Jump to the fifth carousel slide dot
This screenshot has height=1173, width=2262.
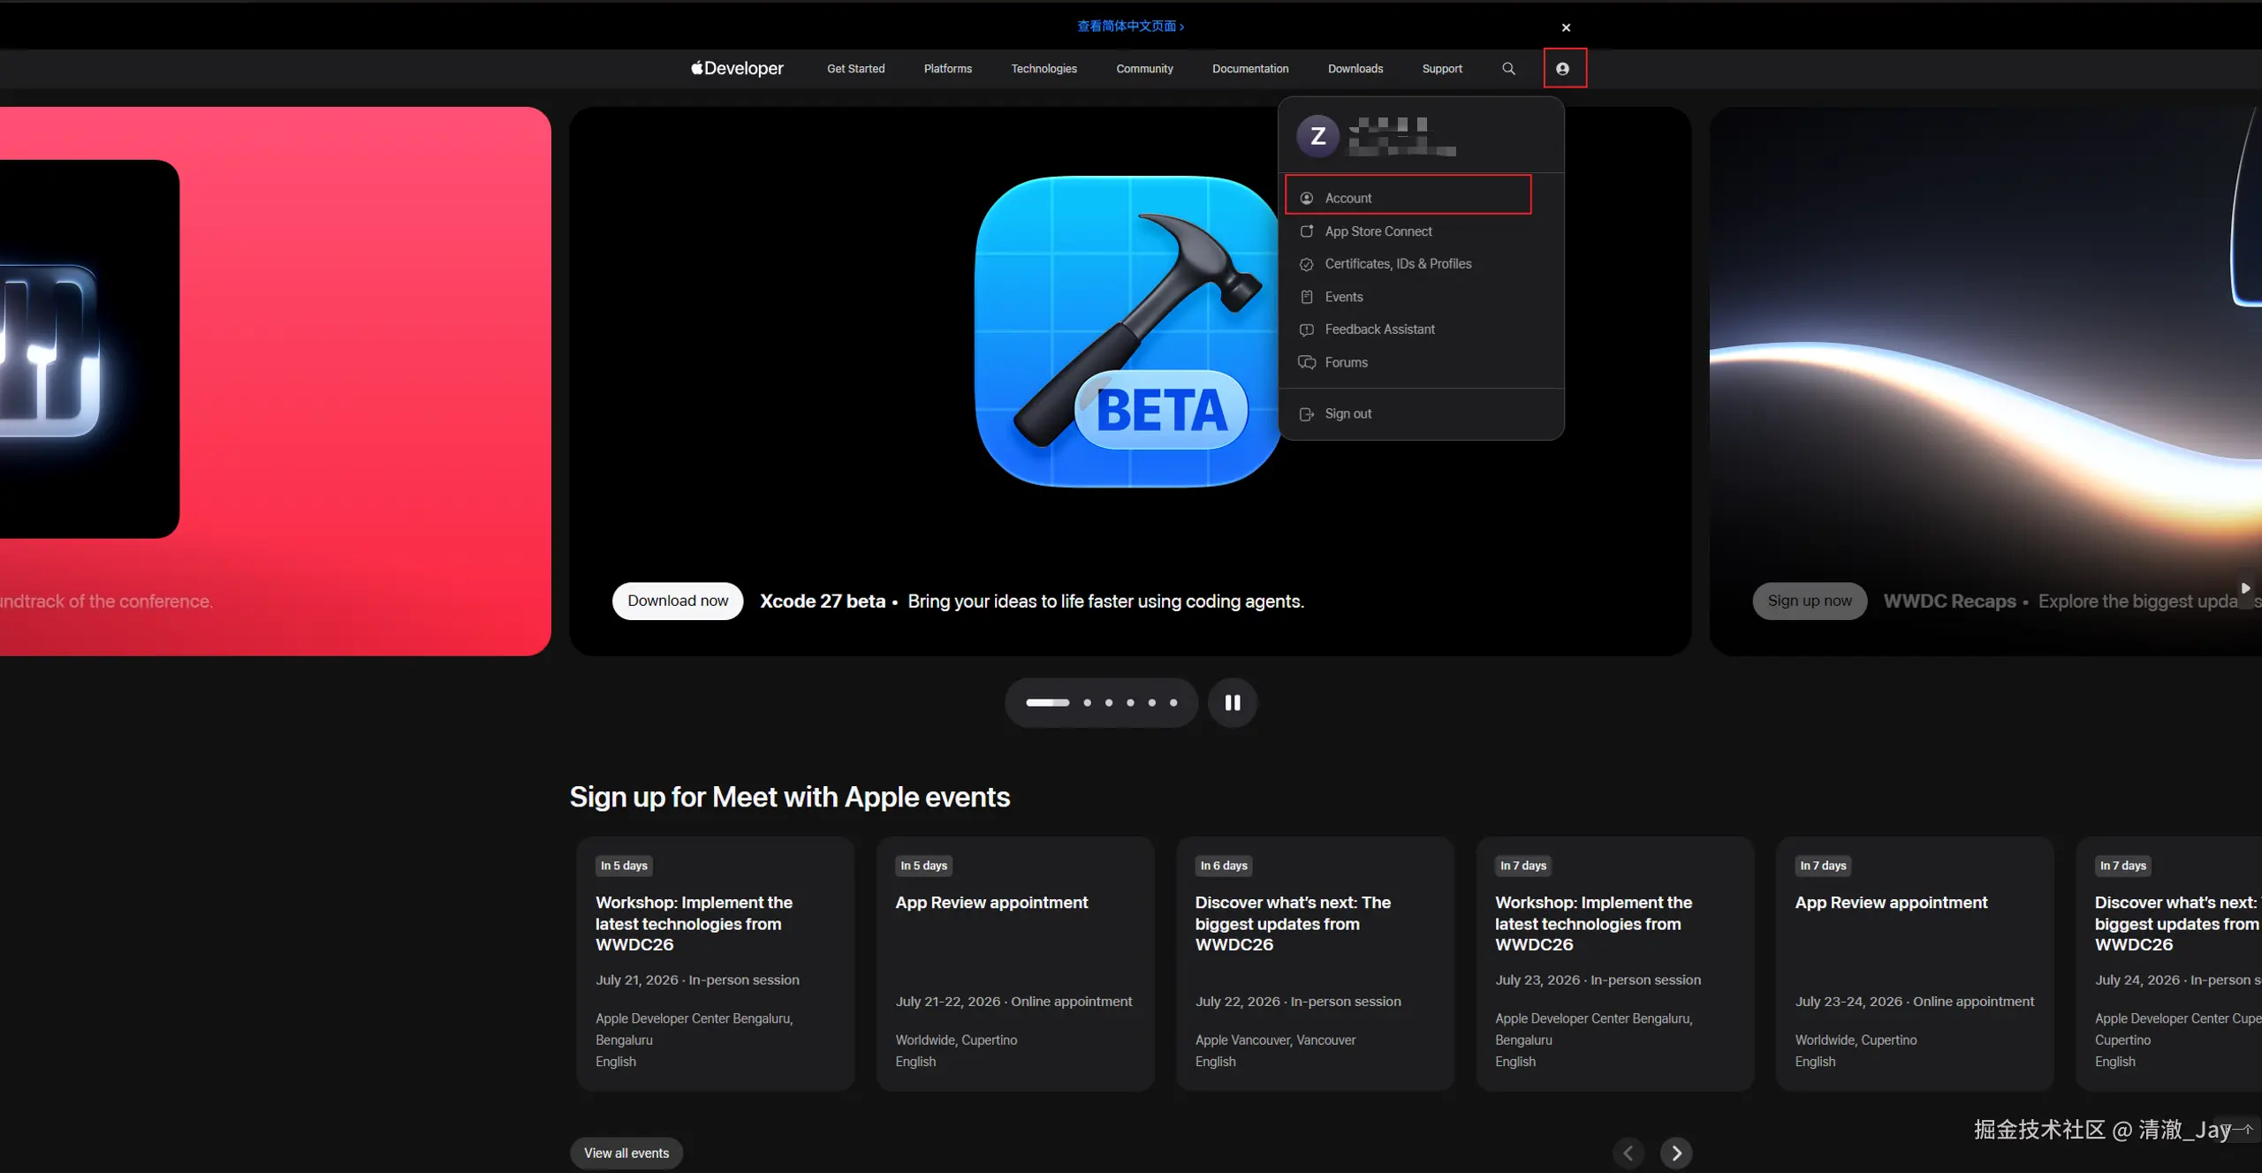(1152, 703)
